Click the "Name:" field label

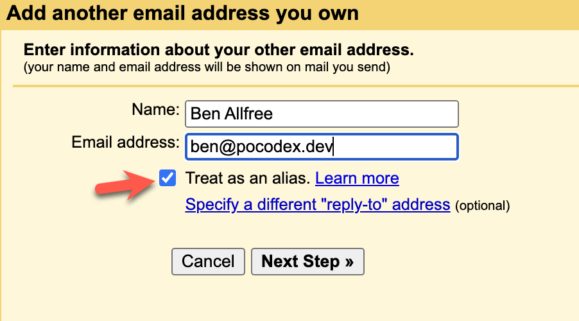(156, 110)
